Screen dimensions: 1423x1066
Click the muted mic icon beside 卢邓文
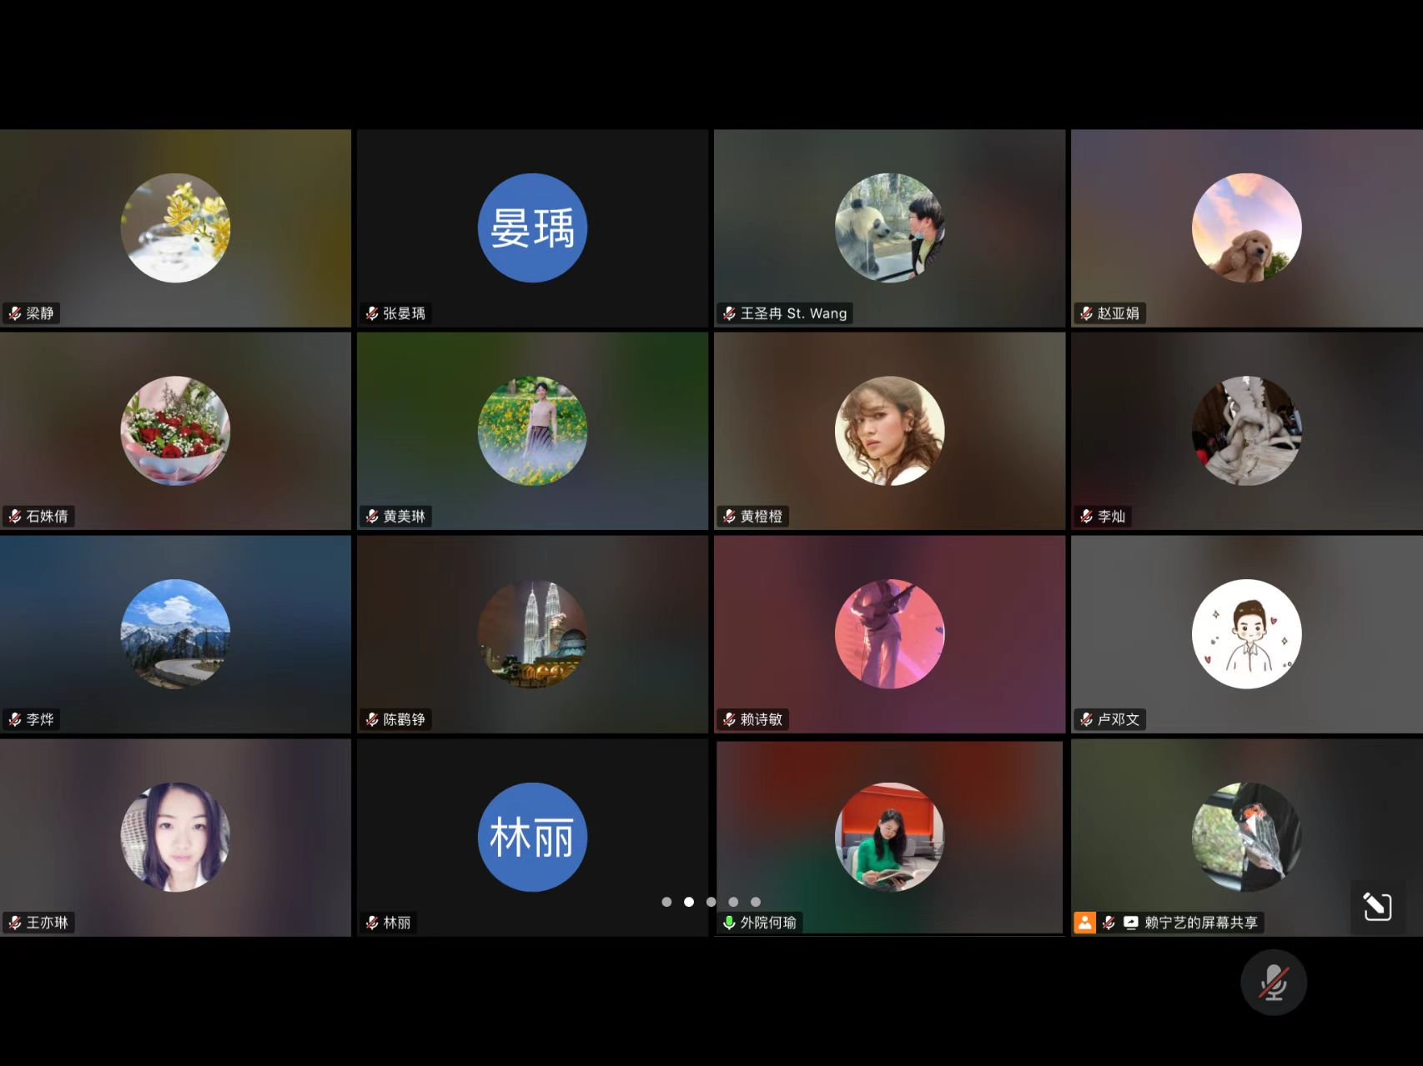(x=1086, y=719)
